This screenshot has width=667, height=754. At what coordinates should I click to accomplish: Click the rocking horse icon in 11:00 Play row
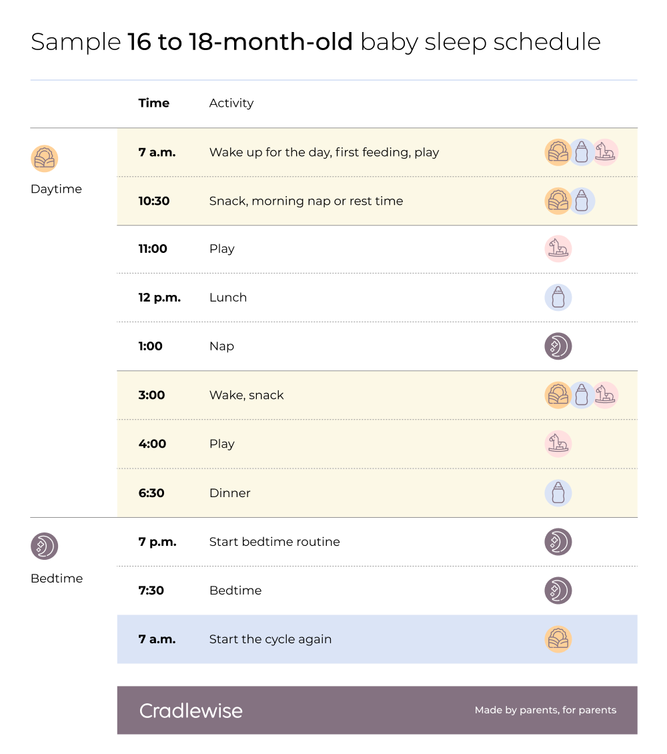pos(558,249)
